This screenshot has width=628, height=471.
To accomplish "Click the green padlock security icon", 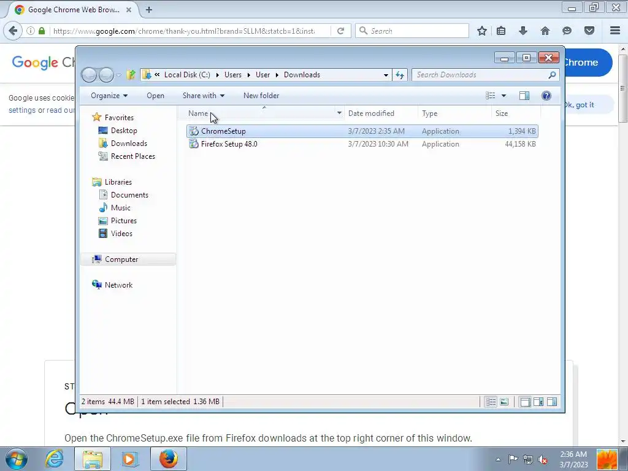I will pyautogui.click(x=42, y=31).
